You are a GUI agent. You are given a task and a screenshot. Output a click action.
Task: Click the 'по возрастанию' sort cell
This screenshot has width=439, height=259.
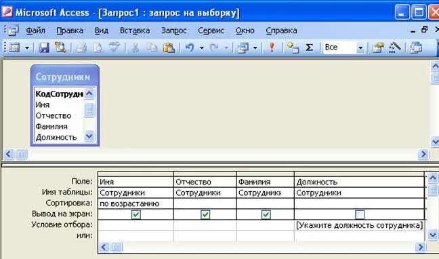pos(135,203)
